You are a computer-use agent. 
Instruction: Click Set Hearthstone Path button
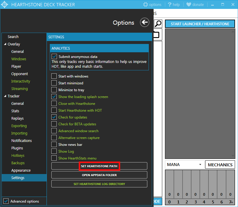pos(99,166)
